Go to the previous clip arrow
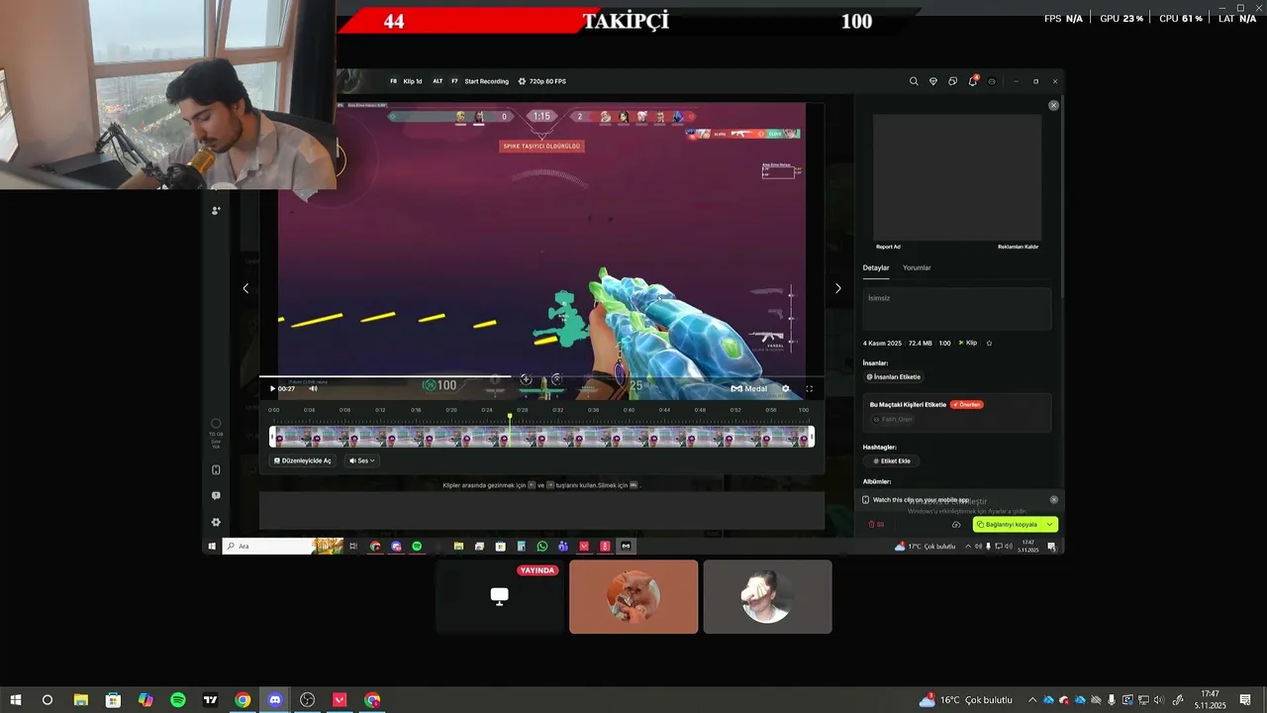1267x713 pixels. [245, 288]
